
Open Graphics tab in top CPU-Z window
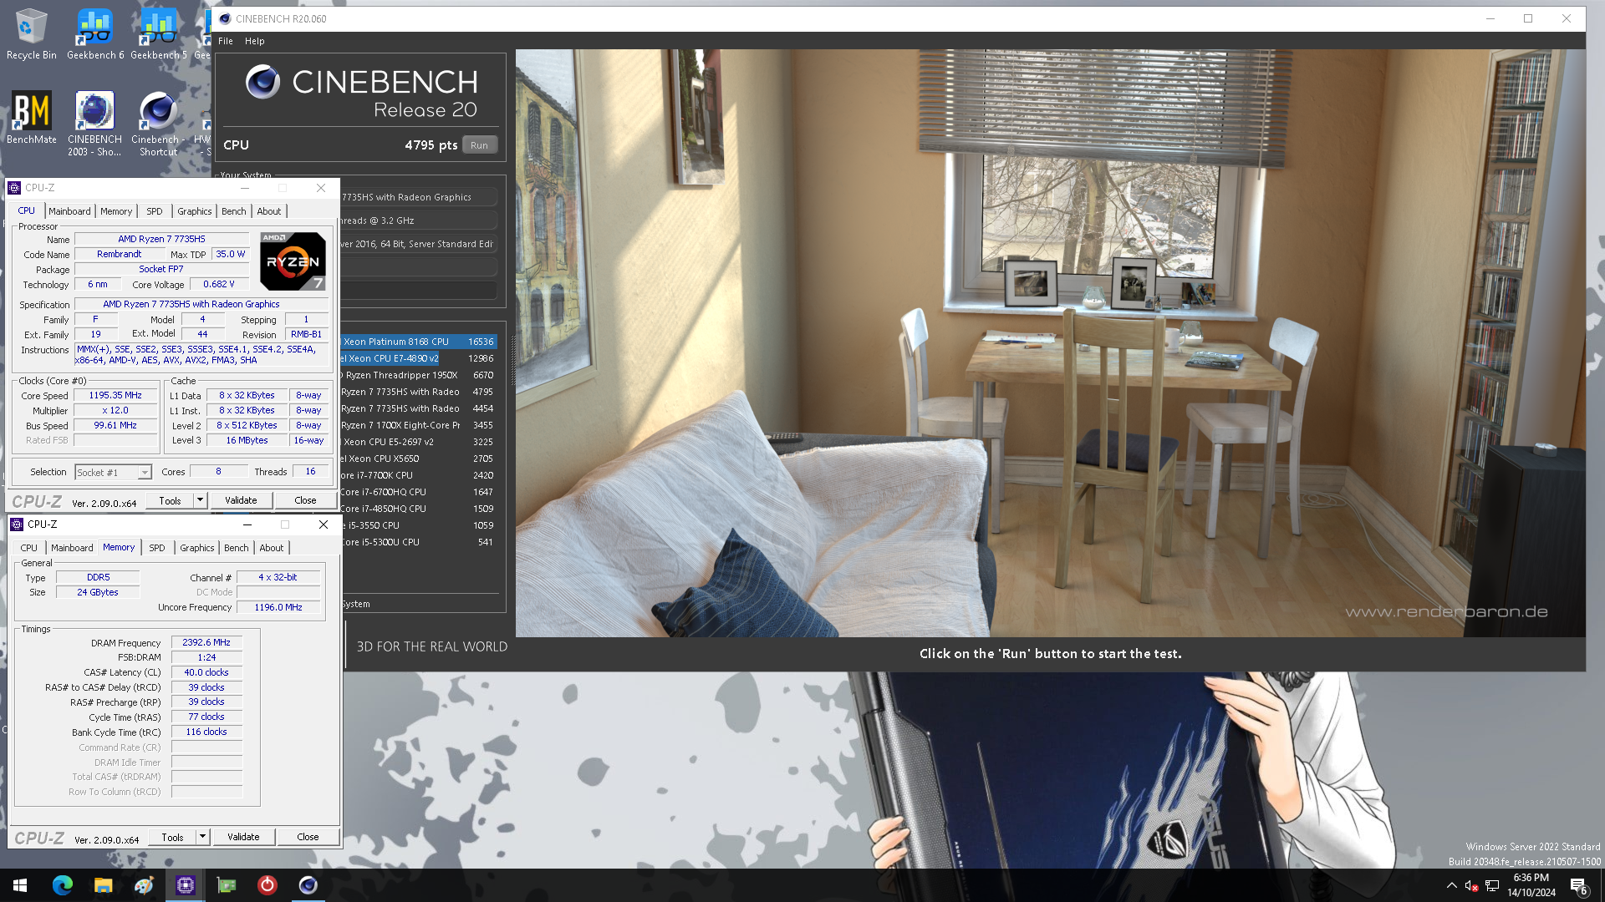pyautogui.click(x=195, y=211)
